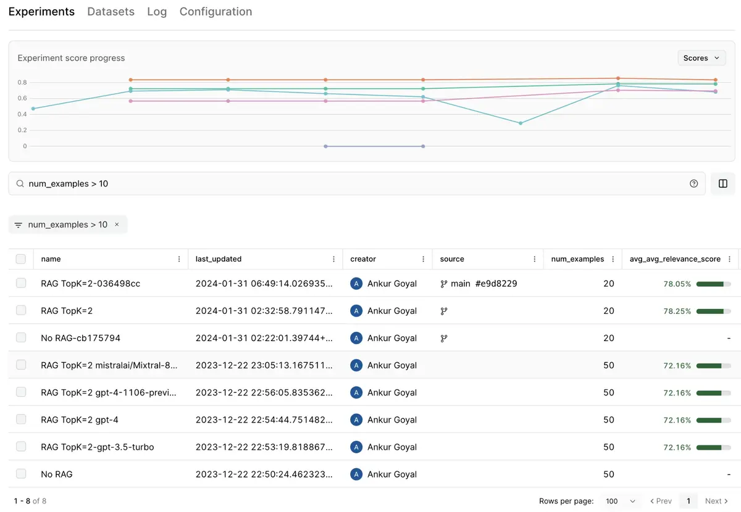The image size is (741, 512).
Task: Click the 78.05% relevance score bar
Action: pyautogui.click(x=713, y=284)
